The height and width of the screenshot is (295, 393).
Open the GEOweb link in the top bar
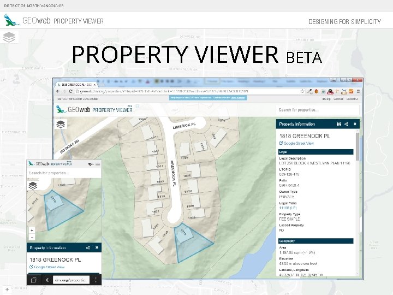tap(338, 99)
